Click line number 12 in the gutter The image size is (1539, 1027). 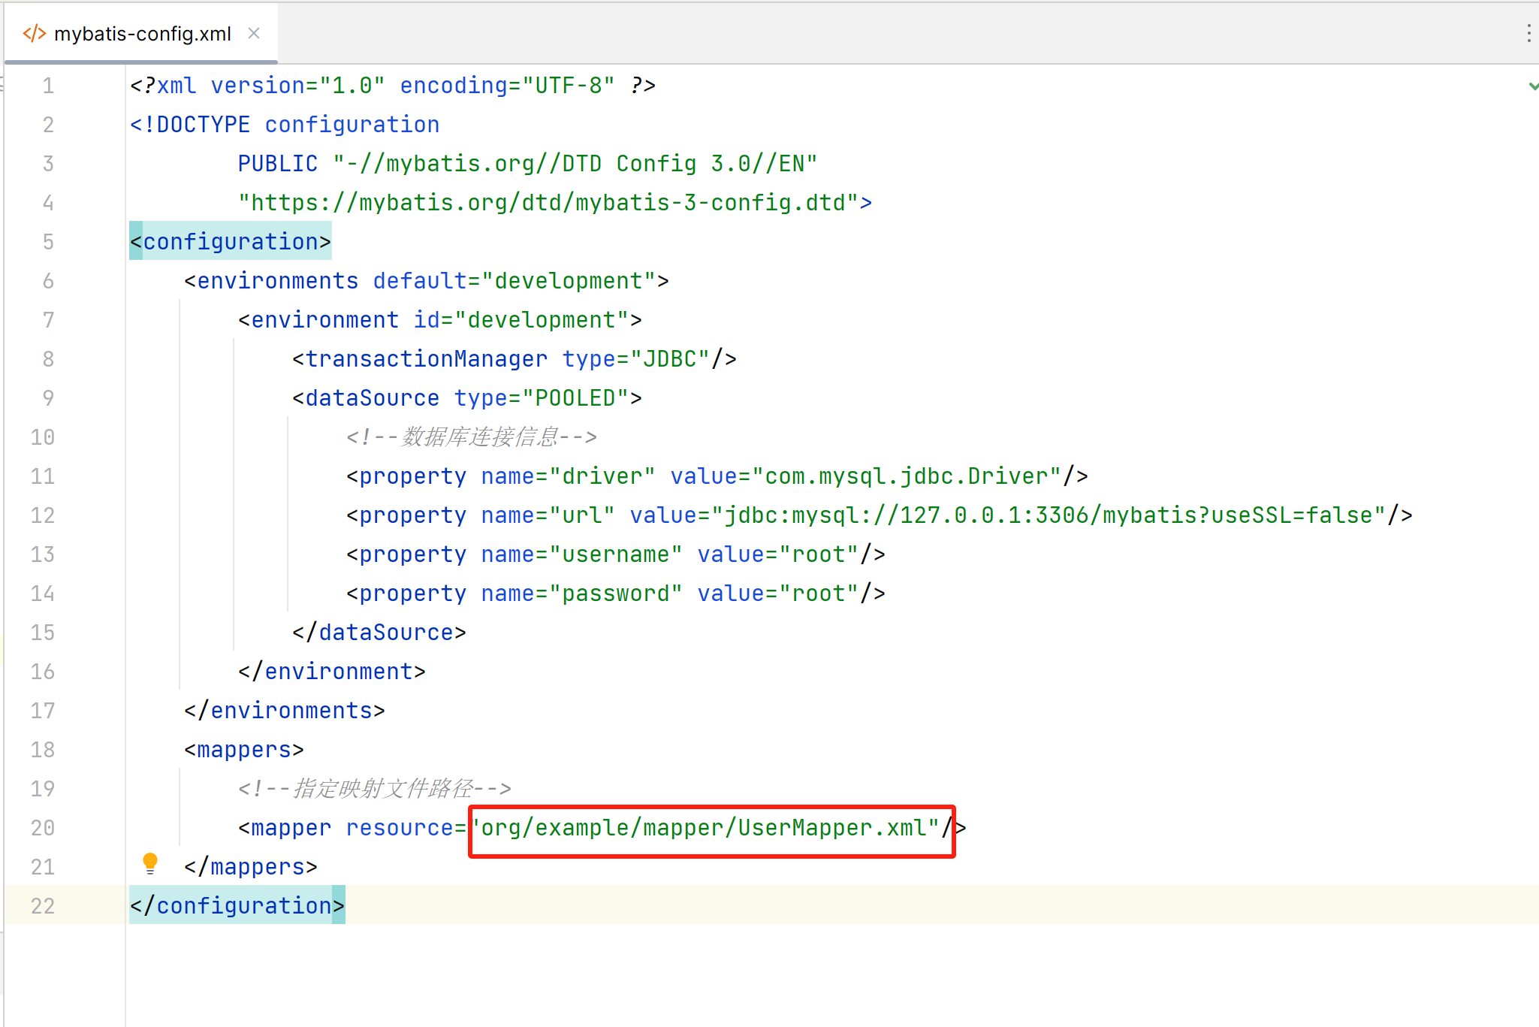pyautogui.click(x=42, y=515)
